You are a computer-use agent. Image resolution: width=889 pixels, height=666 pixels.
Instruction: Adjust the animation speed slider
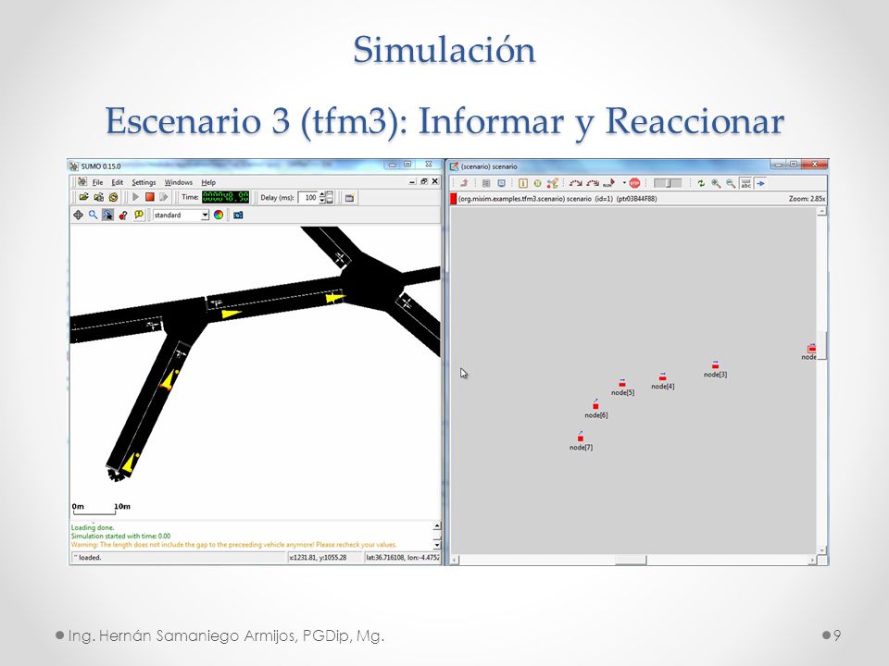tap(668, 183)
